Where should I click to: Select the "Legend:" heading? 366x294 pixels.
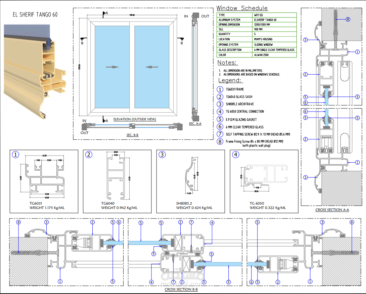point(230,80)
